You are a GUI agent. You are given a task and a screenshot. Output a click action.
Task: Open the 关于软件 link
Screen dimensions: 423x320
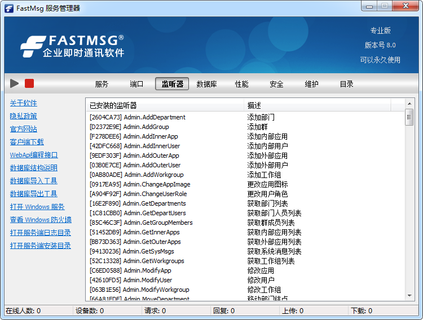point(24,103)
